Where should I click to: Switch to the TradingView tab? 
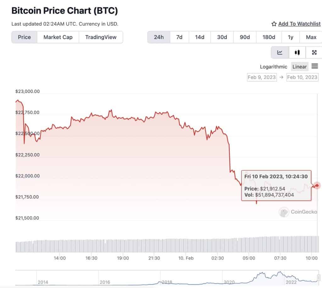[x=101, y=37]
